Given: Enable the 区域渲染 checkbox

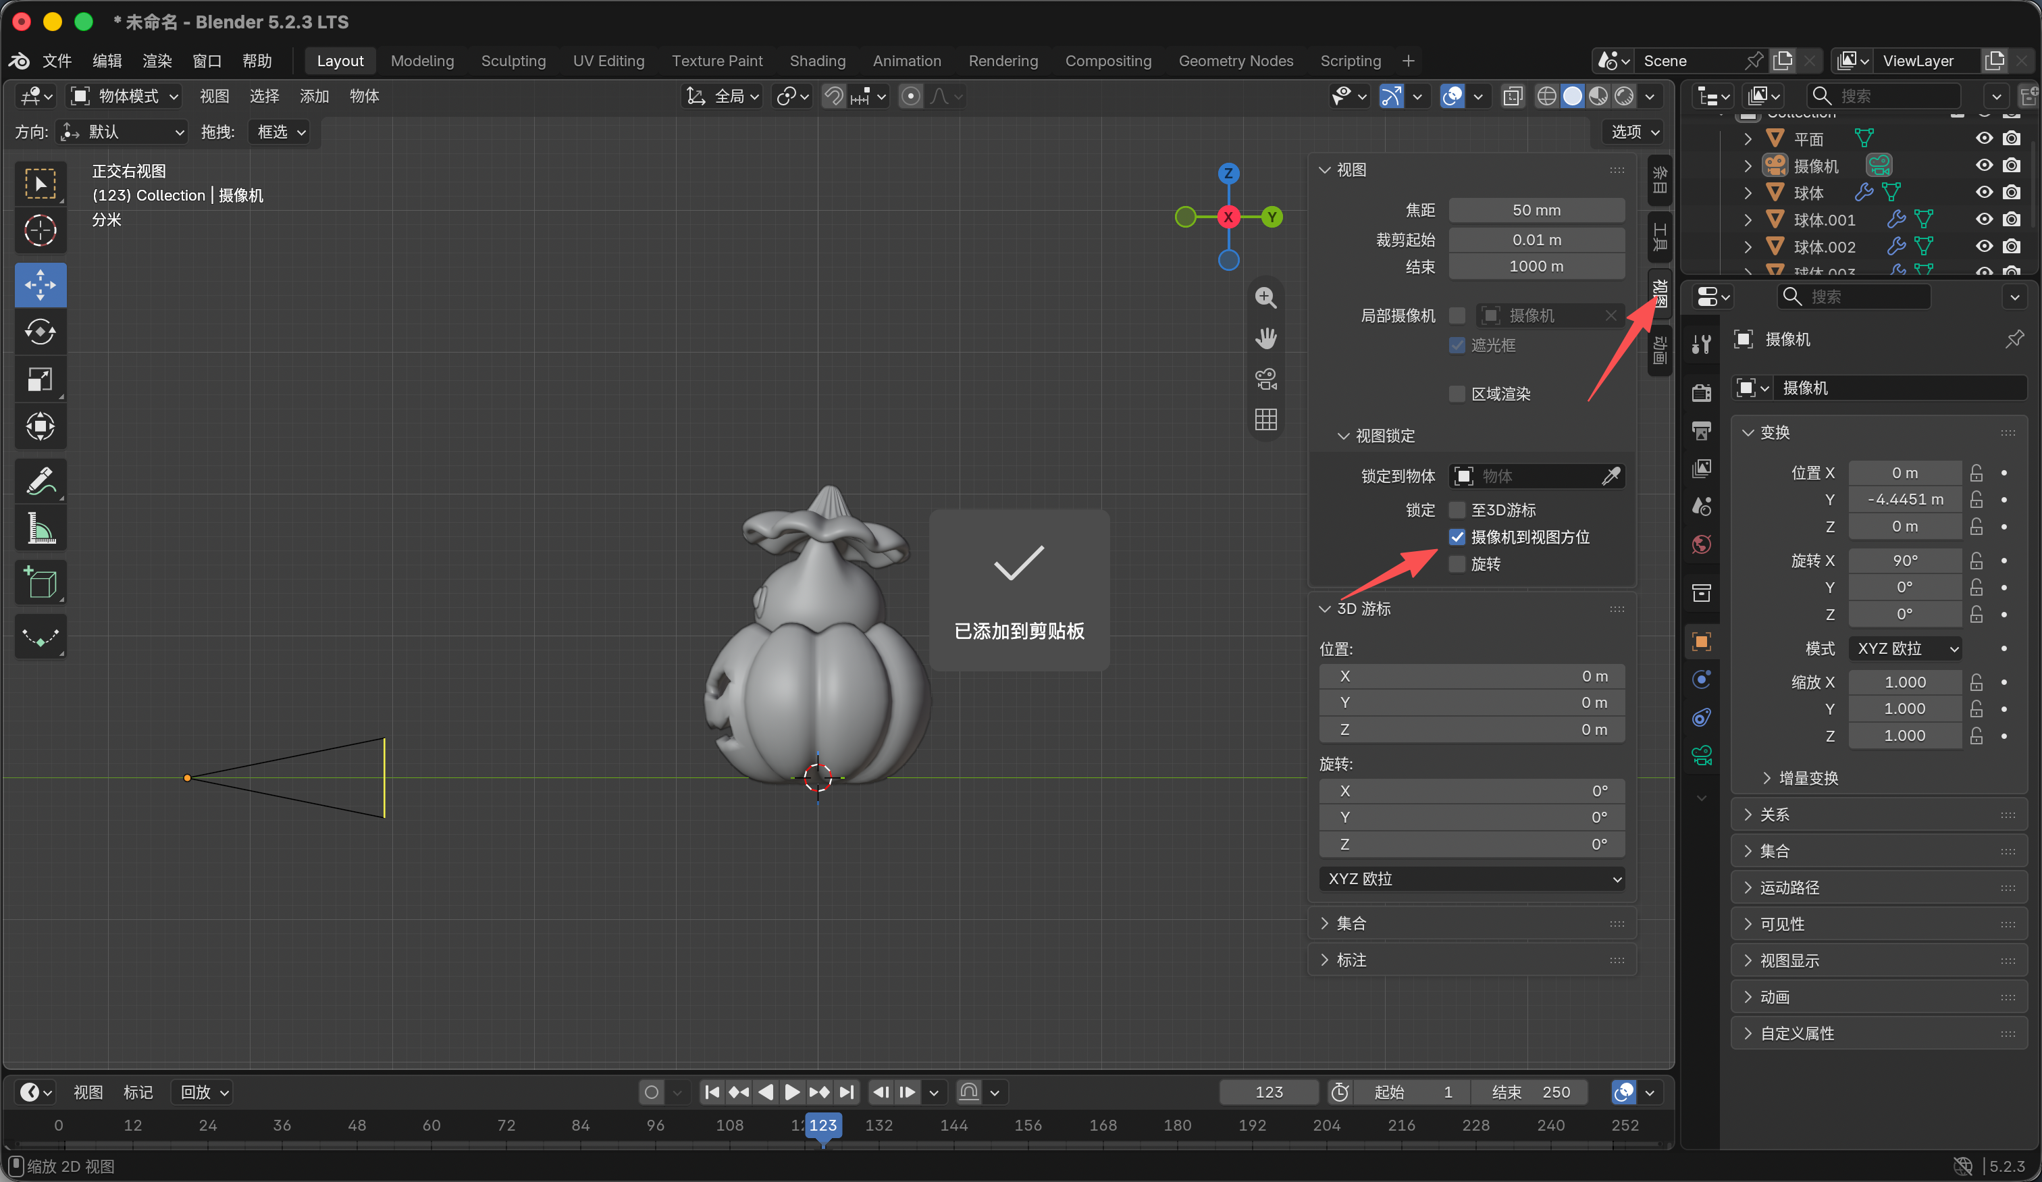Looking at the screenshot, I should (1457, 394).
